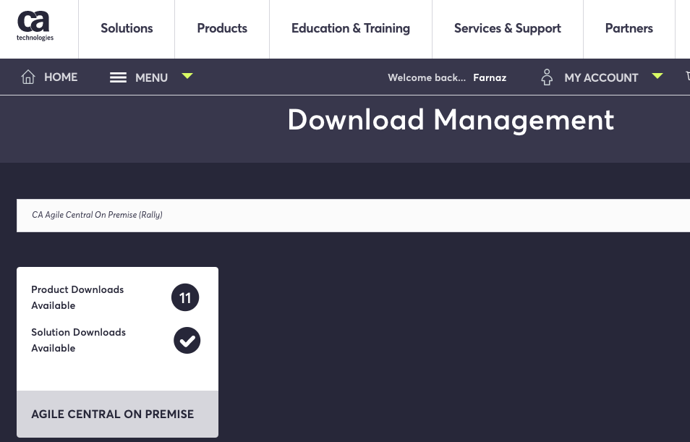Click Solution Downloads Available text

pyautogui.click(x=78, y=340)
